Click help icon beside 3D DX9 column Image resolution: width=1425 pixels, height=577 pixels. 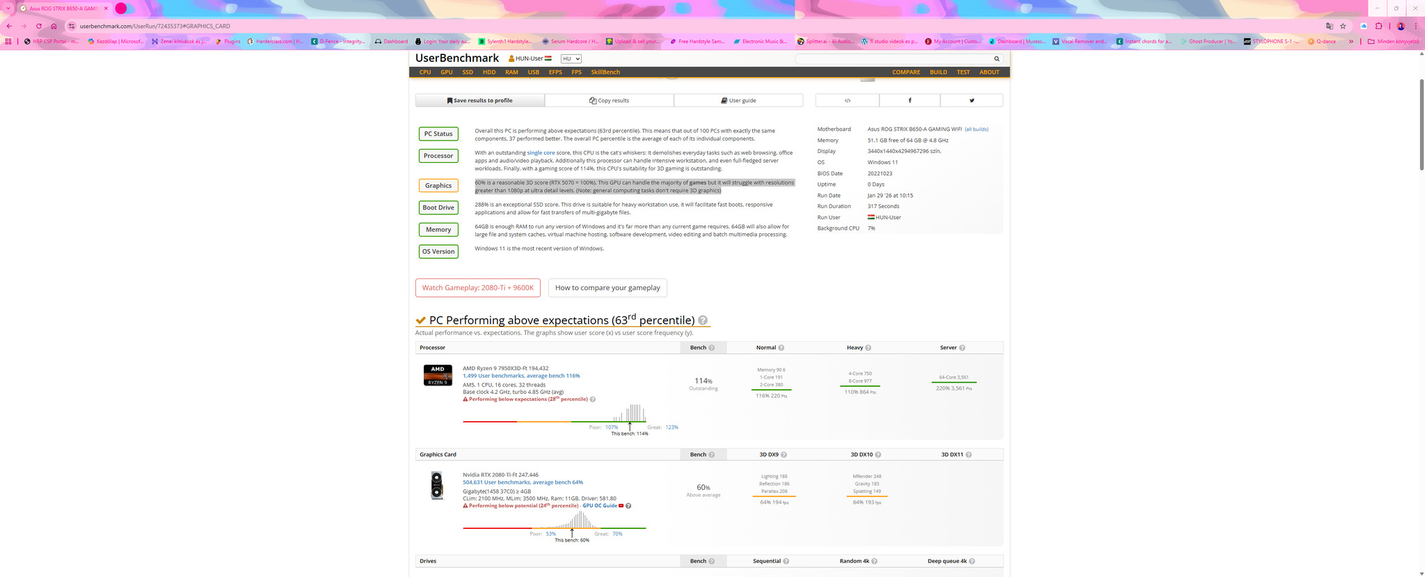pos(783,455)
